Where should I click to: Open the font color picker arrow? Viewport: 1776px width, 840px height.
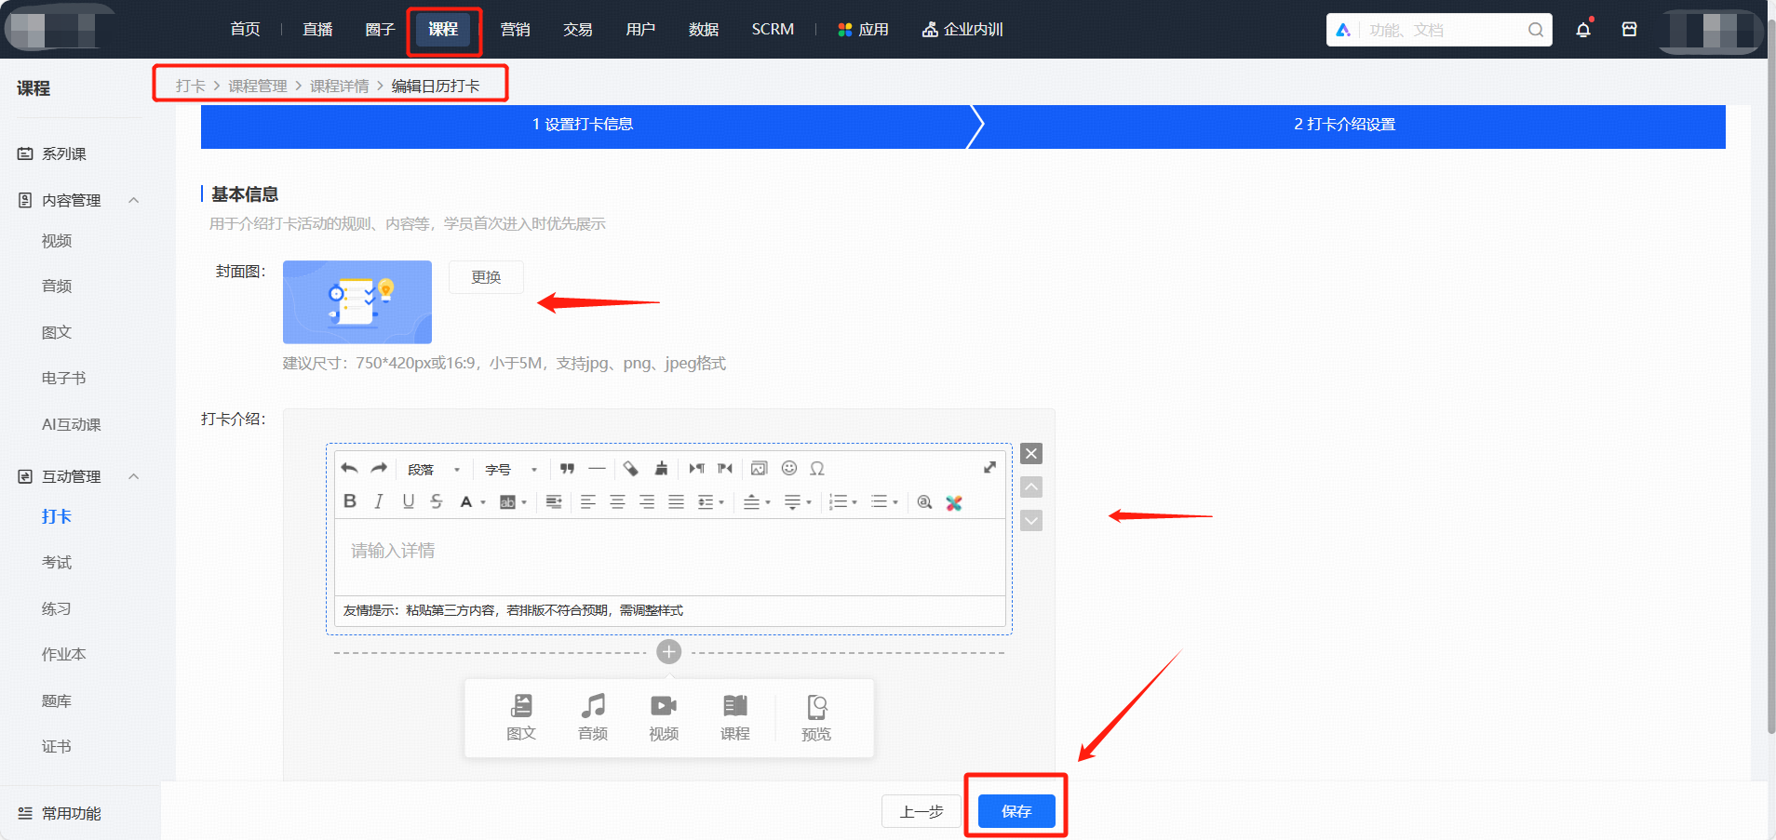tap(483, 502)
